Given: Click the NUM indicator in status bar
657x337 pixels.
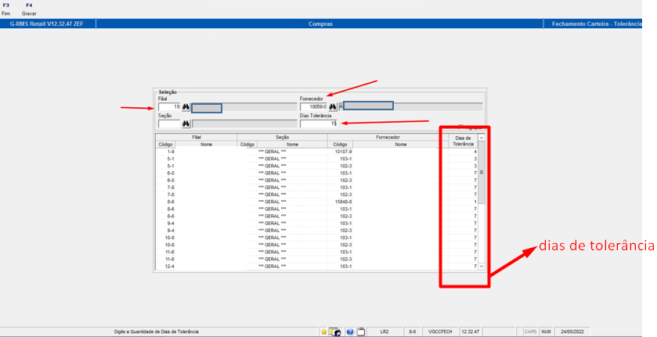Looking at the screenshot, I should click(x=546, y=332).
